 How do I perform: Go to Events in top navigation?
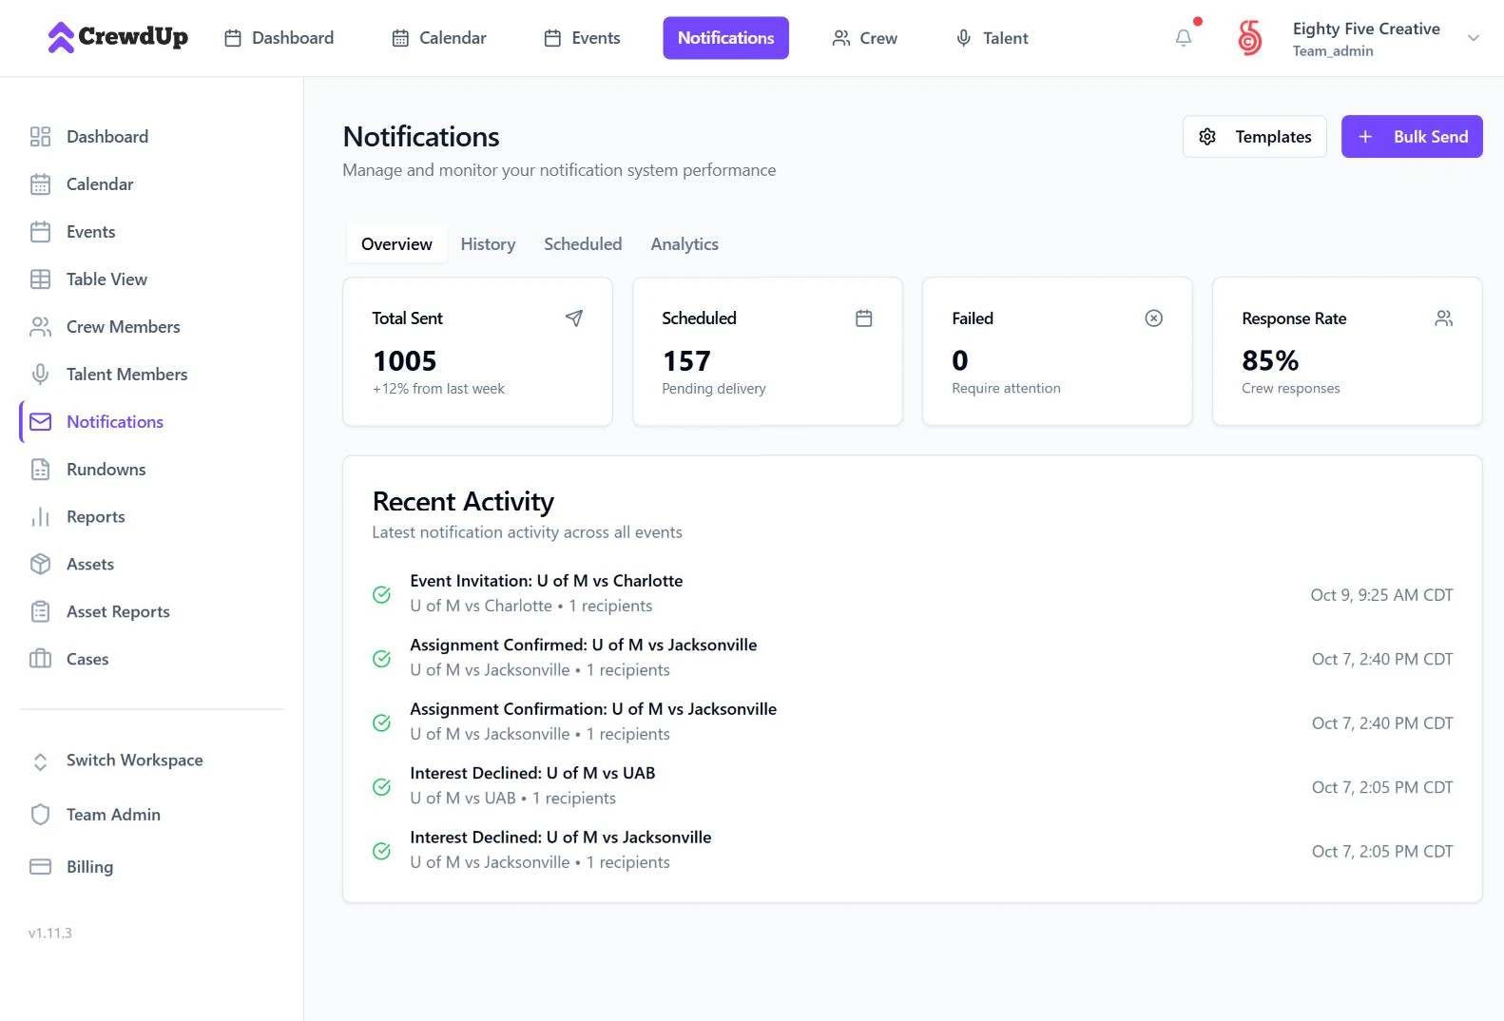click(x=582, y=38)
